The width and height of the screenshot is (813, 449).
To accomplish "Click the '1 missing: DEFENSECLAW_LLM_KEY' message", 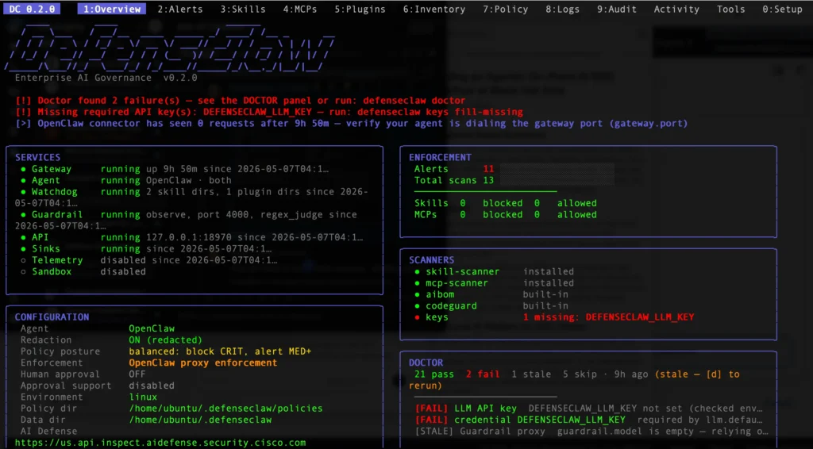I will click(x=608, y=317).
